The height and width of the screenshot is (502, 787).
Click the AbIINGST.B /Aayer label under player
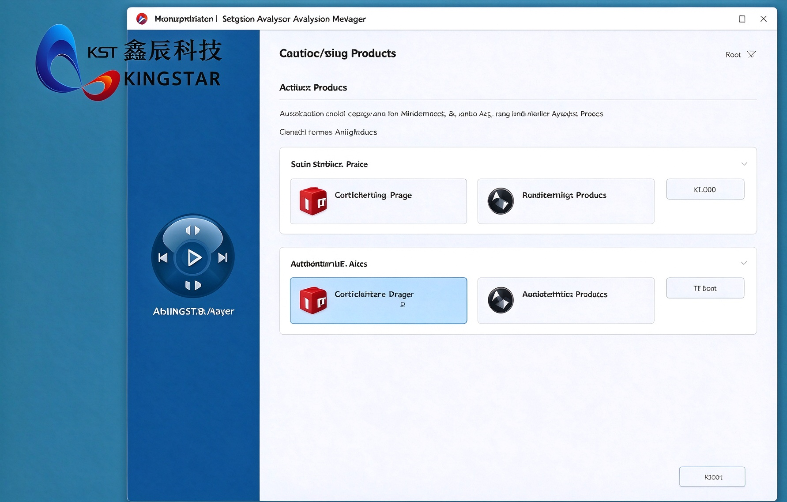coord(193,311)
